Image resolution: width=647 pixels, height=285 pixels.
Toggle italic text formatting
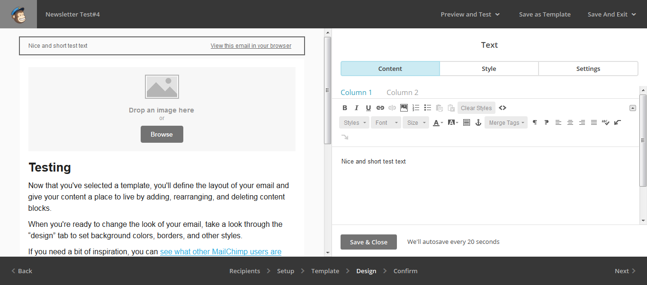click(357, 108)
